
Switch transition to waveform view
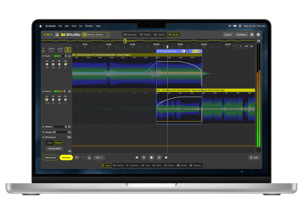183,51
